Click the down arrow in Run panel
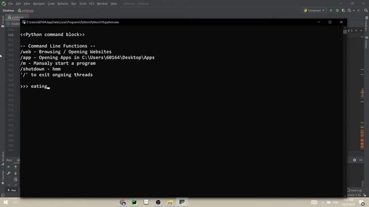The height and width of the screenshot is (207, 369). coord(16,173)
